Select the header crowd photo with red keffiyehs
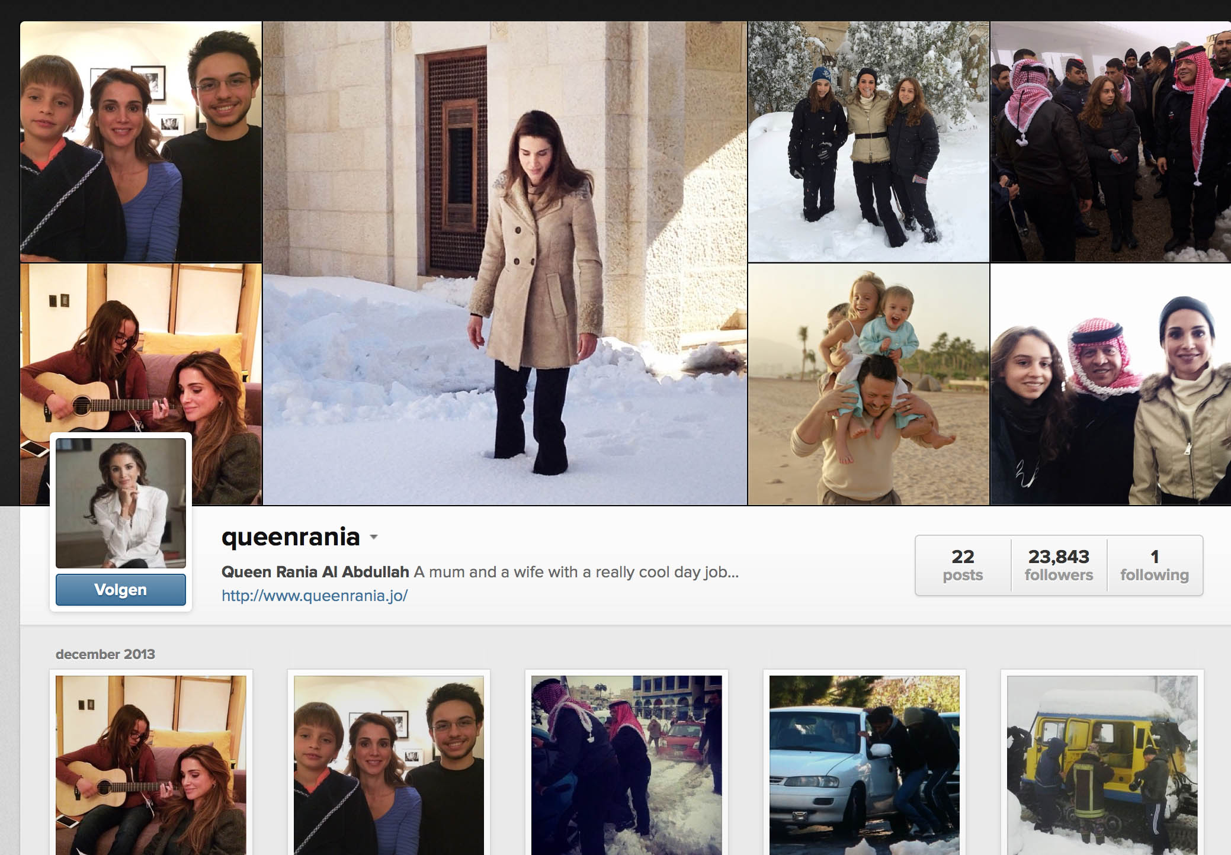The height and width of the screenshot is (855, 1231). point(1111,142)
